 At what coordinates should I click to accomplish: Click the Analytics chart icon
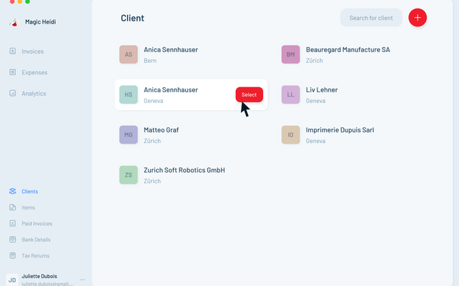coord(13,93)
